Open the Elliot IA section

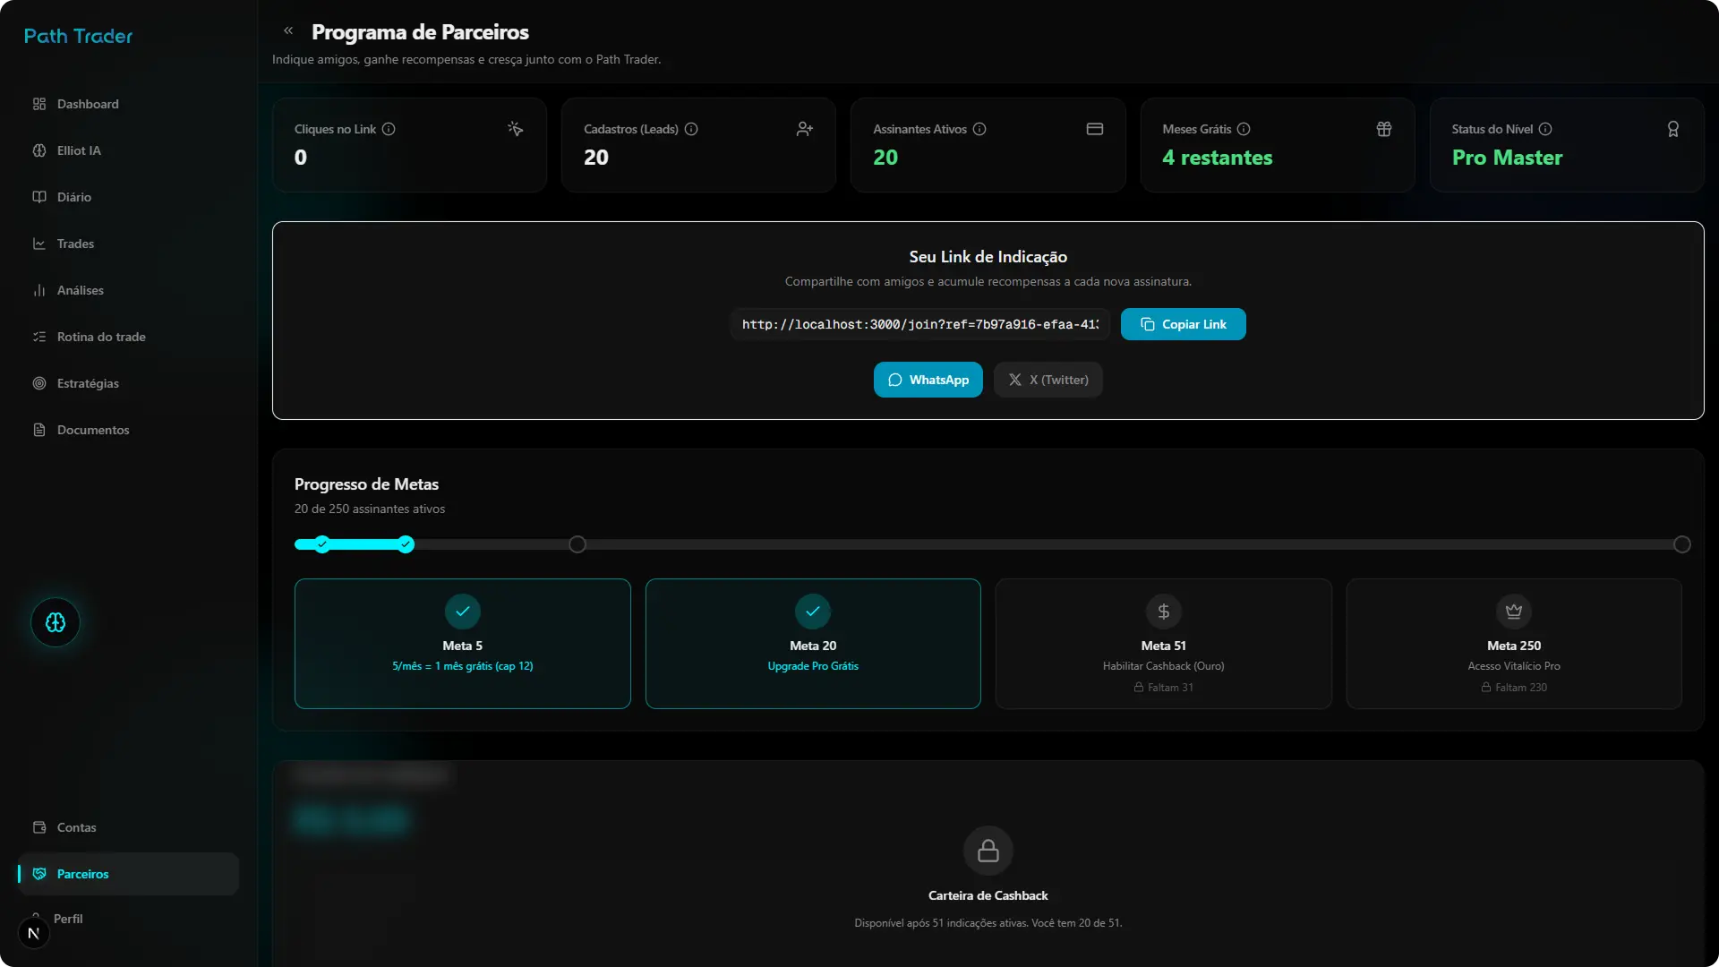point(78,150)
